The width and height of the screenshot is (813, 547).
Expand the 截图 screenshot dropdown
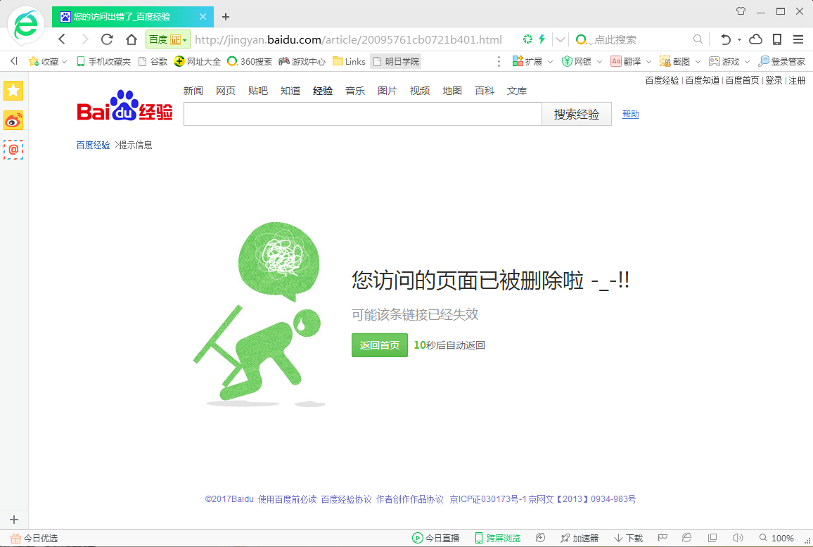(x=698, y=62)
